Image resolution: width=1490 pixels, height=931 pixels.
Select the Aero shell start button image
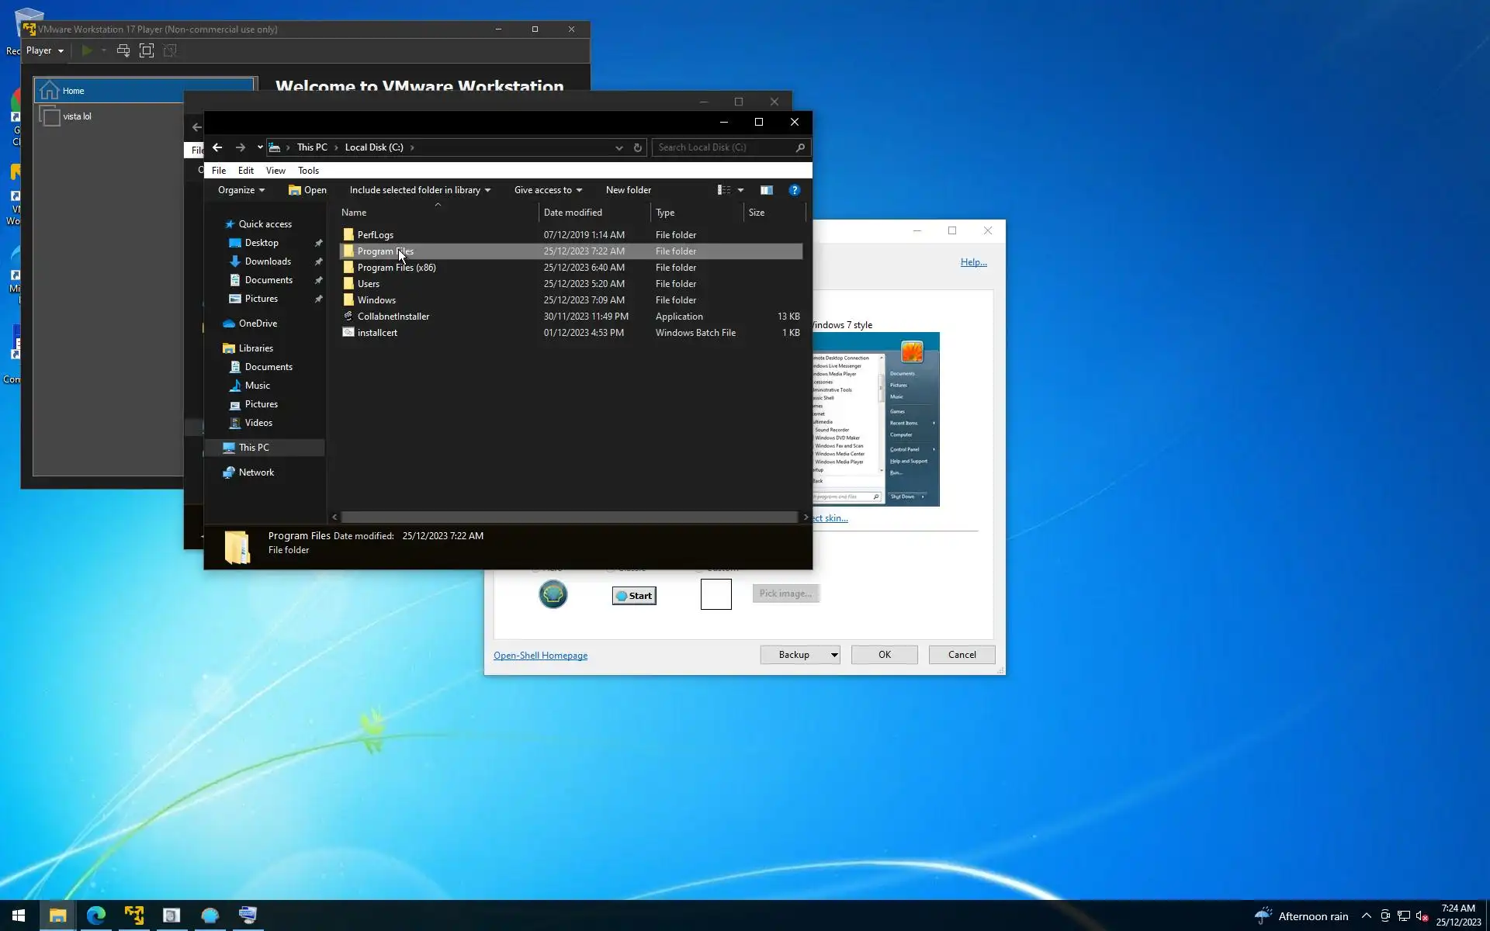(x=553, y=595)
